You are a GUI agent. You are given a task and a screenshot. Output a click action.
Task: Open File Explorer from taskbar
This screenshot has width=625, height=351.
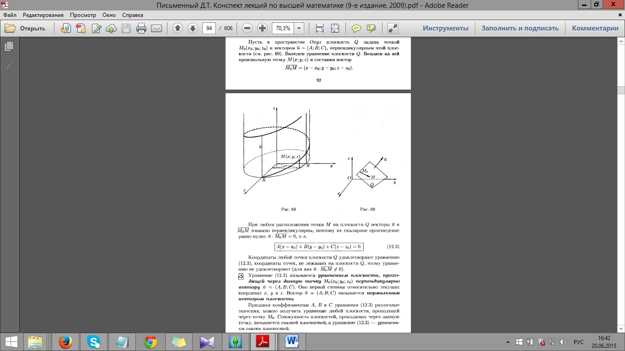[x=35, y=342]
